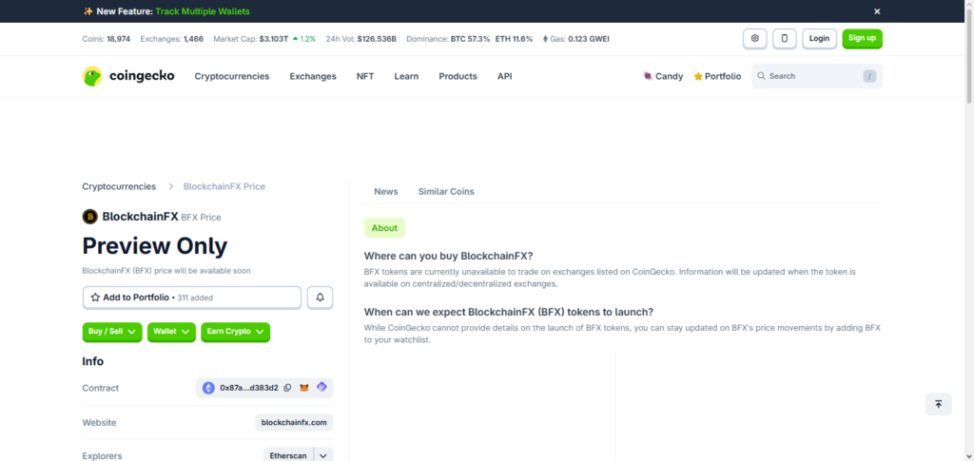Viewport: 974px width, 461px height.
Task: Click the Gas 0.123 GWEI value
Action: coord(589,38)
